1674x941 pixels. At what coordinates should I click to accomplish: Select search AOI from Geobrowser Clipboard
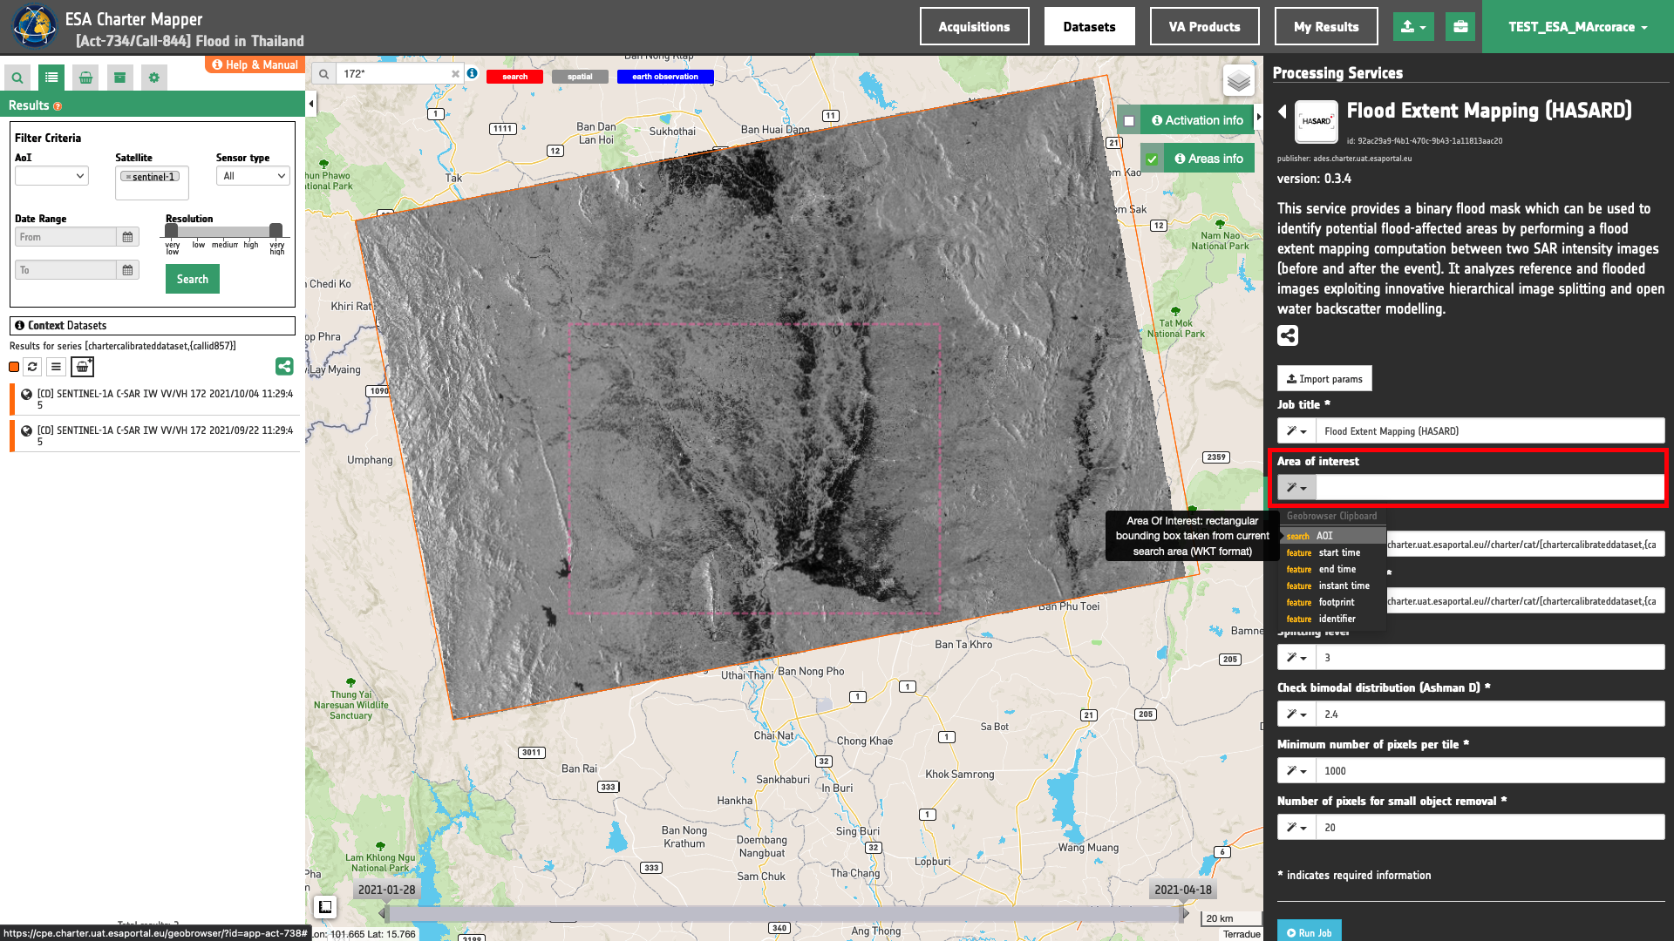point(1332,536)
